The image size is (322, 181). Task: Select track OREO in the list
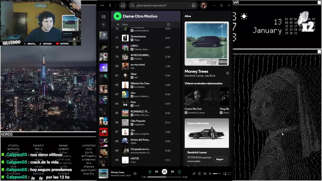146,47
